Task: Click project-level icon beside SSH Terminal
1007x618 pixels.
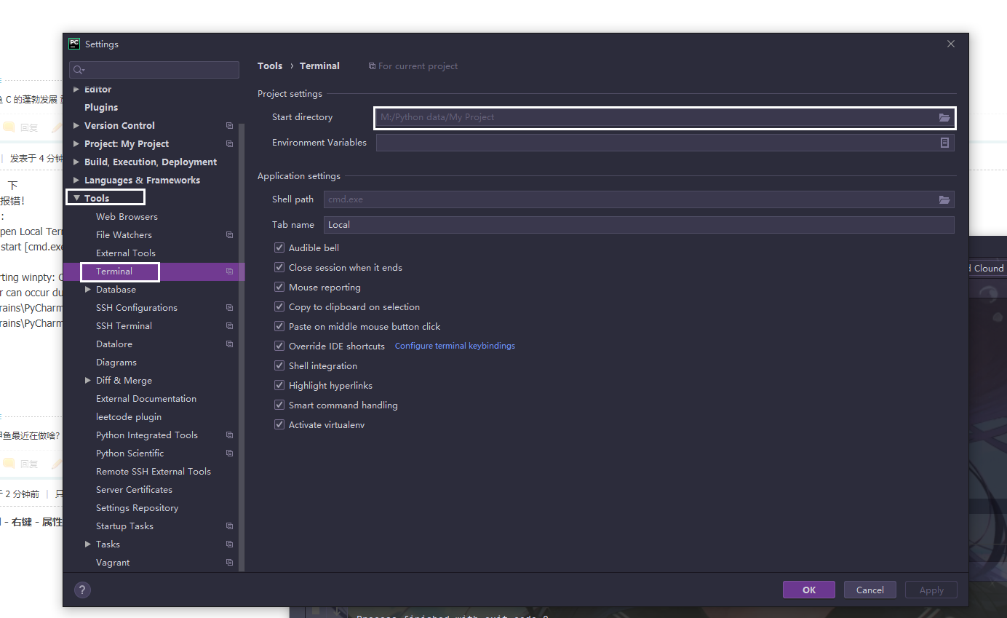Action: click(x=229, y=326)
